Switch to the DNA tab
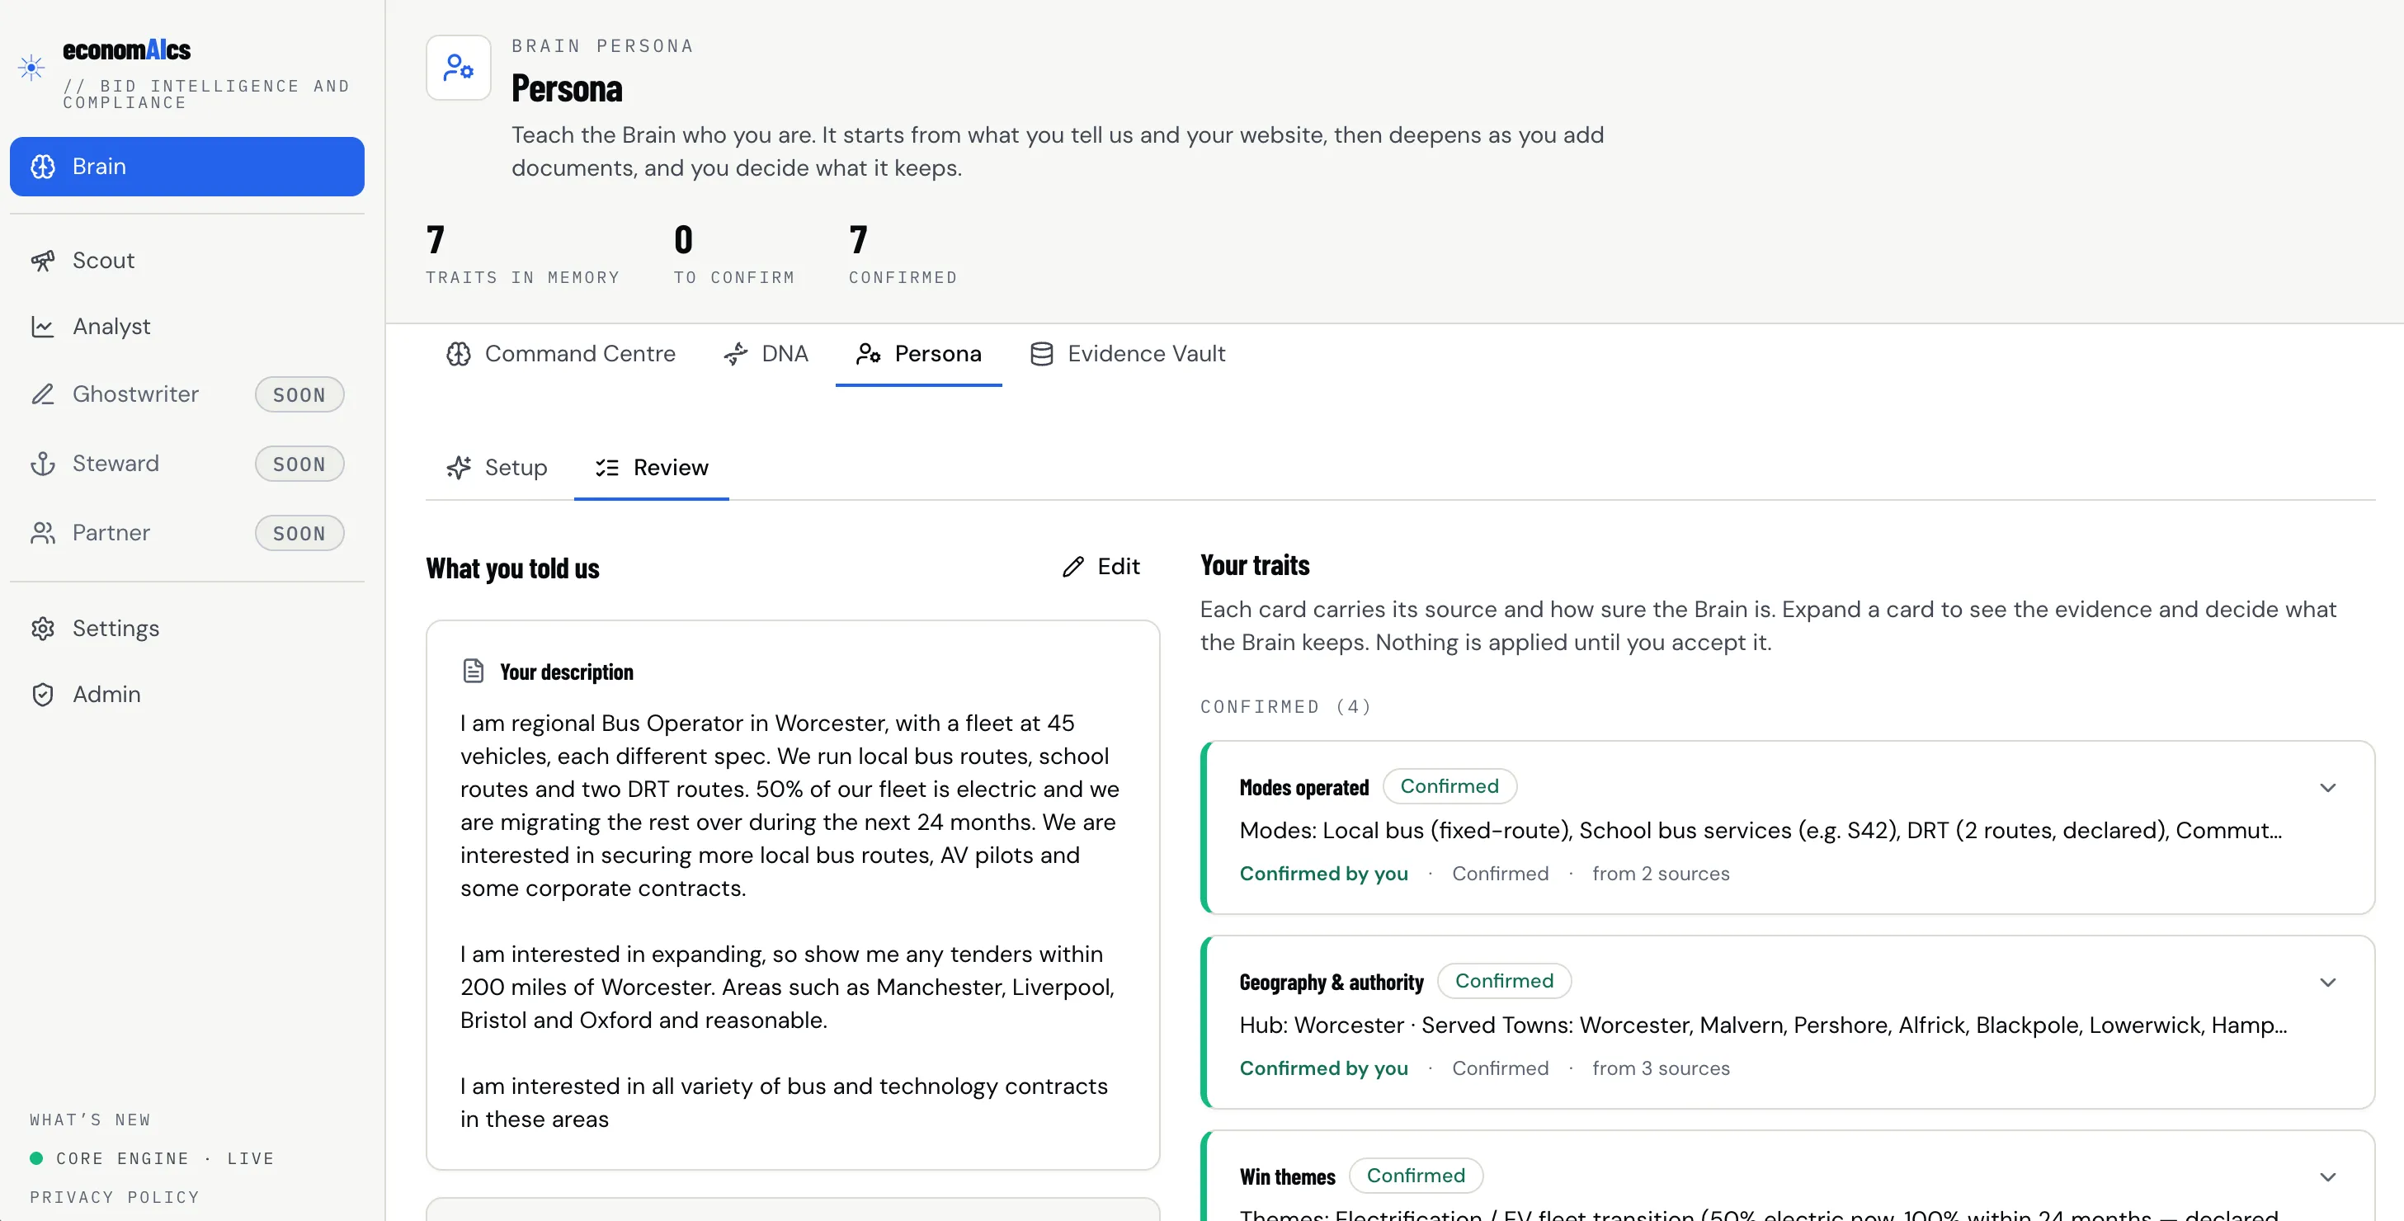2404x1221 pixels. [766, 354]
